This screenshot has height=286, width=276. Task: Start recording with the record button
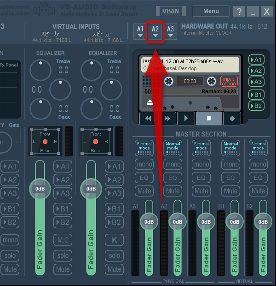(232, 119)
